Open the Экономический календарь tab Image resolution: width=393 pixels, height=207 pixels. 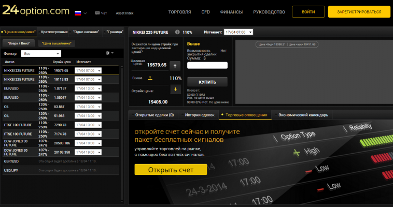tap(302, 115)
